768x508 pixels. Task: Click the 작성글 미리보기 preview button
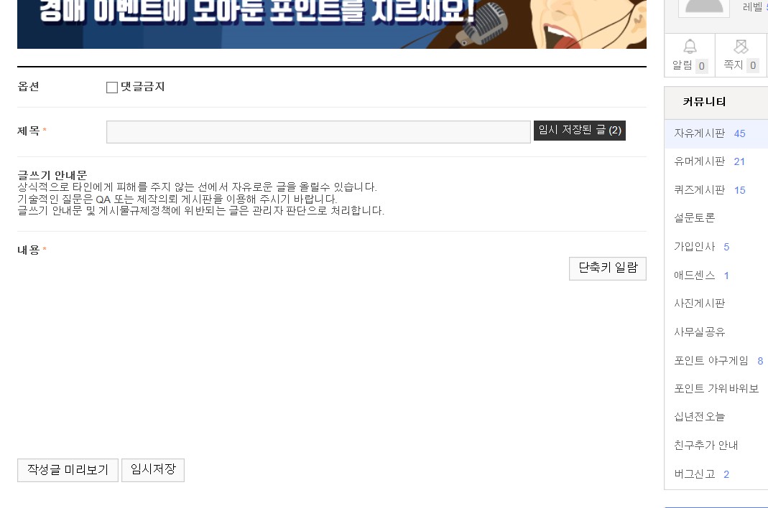coord(68,470)
